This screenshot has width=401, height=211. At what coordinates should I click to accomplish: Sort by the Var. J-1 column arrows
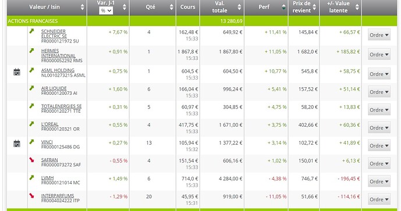(x=125, y=7)
